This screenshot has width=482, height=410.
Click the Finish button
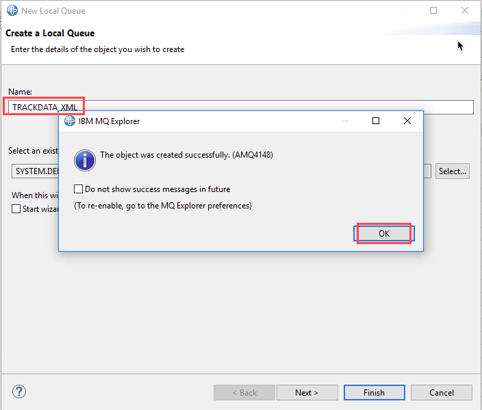click(374, 392)
